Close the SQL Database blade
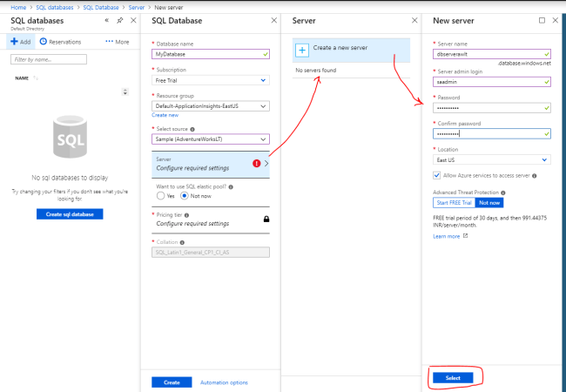The image size is (566, 392). point(274,20)
